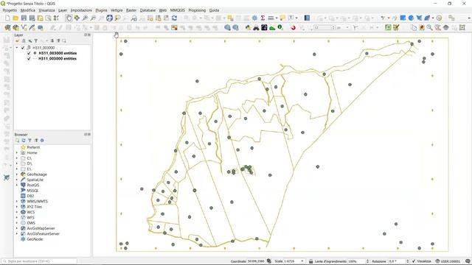The image size is (472, 265).
Task: Open the messages log icon
Action: [468, 261]
